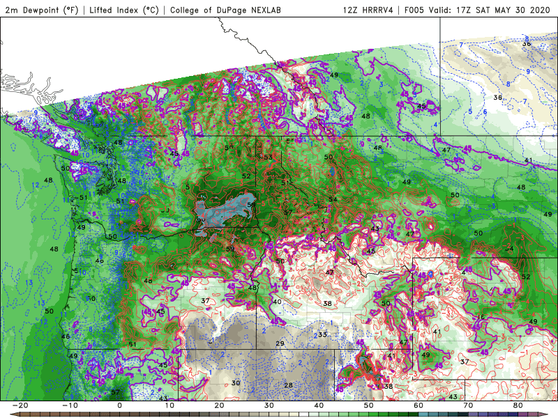Click the 50 tick label on the color scale
The height and width of the screenshot is (418, 558).
pyautogui.click(x=369, y=405)
